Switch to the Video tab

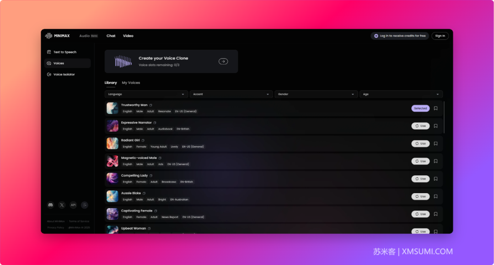point(128,36)
